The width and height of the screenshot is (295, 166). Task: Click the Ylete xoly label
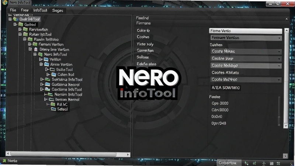(x=145, y=44)
